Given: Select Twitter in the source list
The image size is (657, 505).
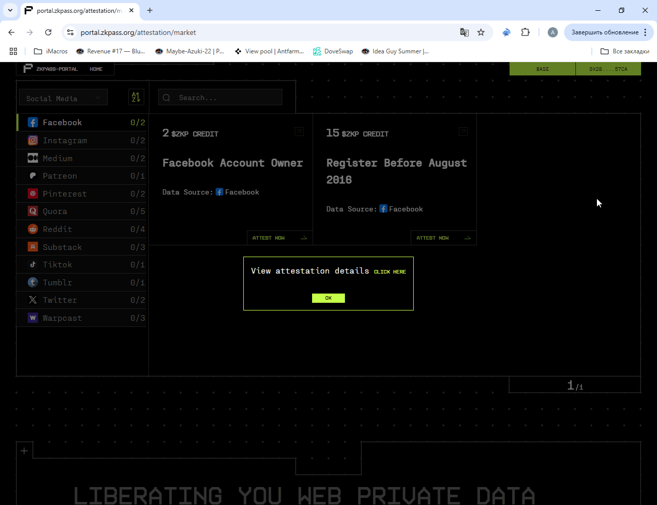Looking at the screenshot, I should point(82,300).
